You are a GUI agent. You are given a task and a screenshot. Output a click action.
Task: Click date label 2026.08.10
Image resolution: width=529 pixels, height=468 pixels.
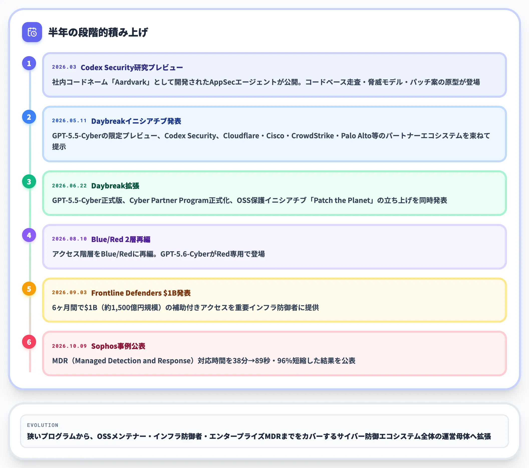coord(69,239)
